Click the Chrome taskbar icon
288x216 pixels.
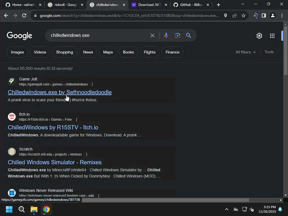[46, 209]
